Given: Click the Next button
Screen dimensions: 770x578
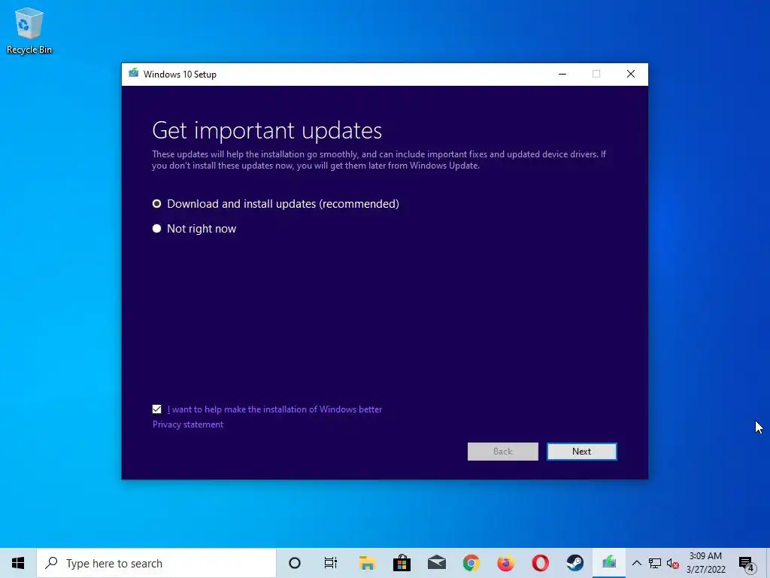Looking at the screenshot, I should tap(581, 452).
